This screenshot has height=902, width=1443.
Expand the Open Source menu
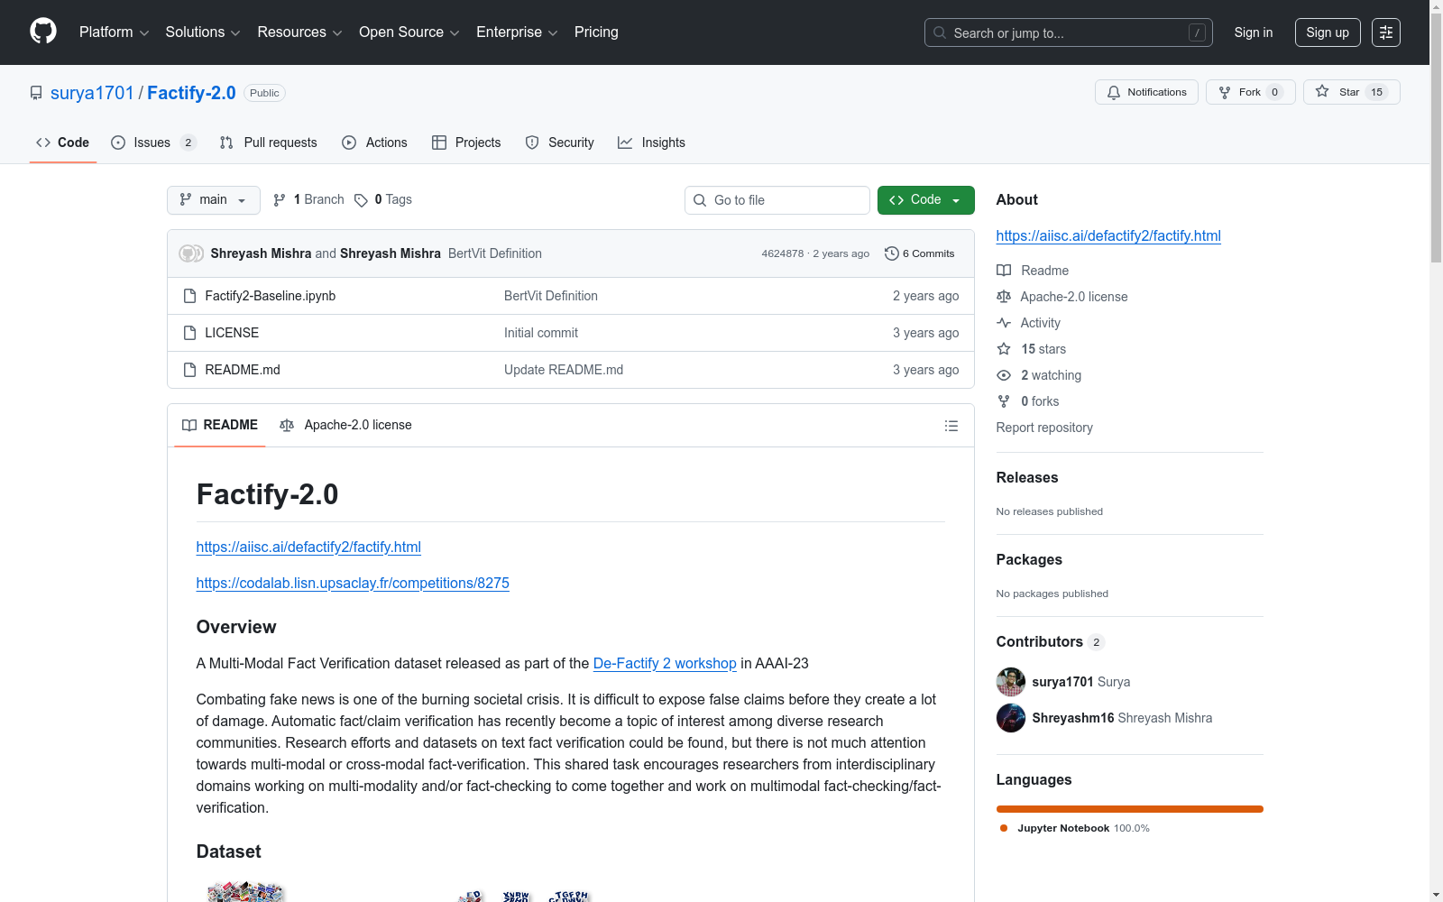409,32
